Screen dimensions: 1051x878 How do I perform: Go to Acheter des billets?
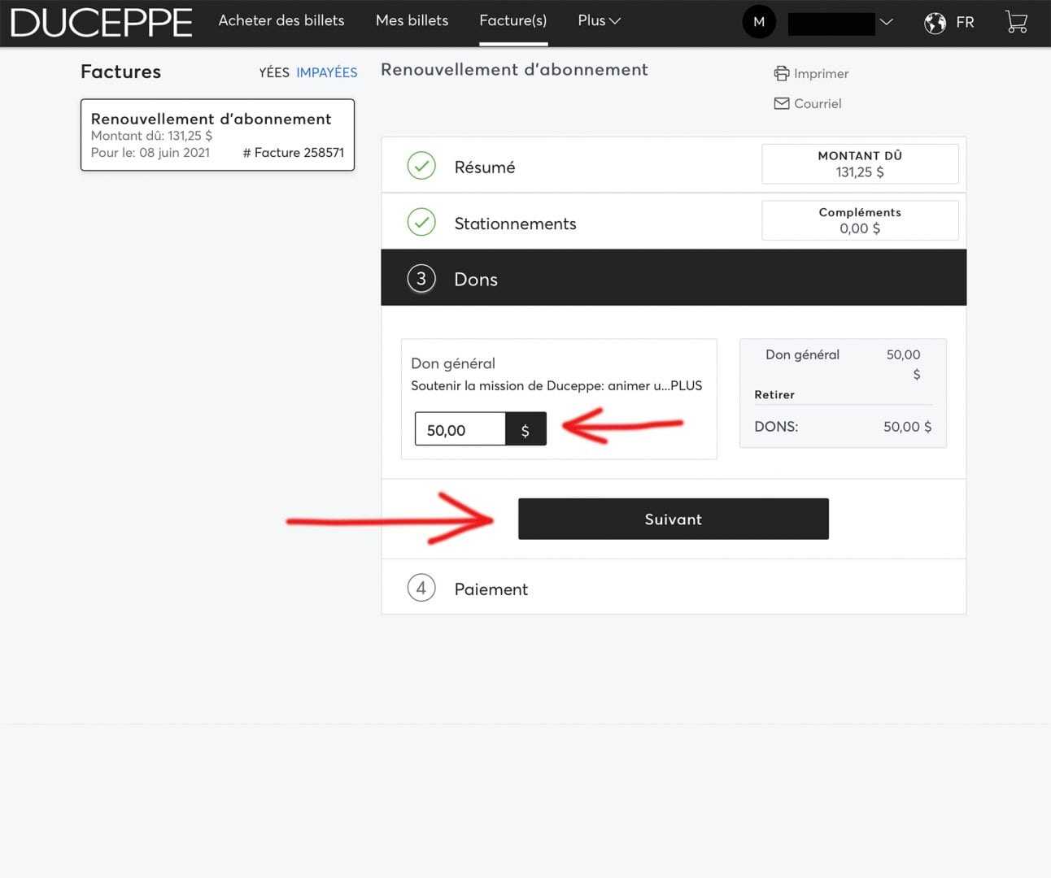[x=281, y=21]
